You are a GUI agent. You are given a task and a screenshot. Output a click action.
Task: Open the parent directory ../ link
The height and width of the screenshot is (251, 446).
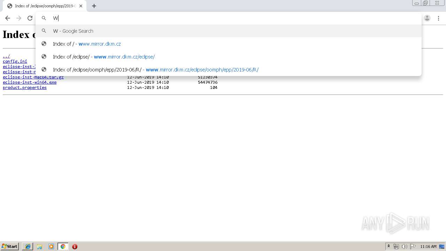click(x=6, y=56)
